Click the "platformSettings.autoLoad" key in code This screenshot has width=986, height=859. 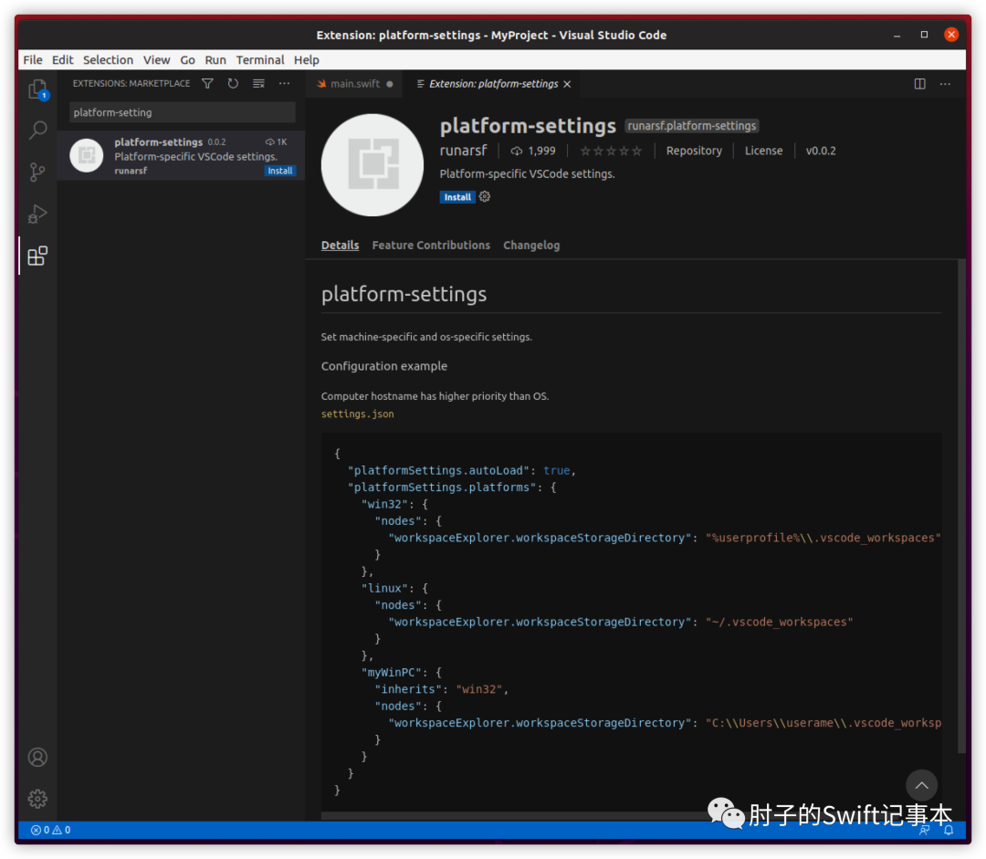438,470
